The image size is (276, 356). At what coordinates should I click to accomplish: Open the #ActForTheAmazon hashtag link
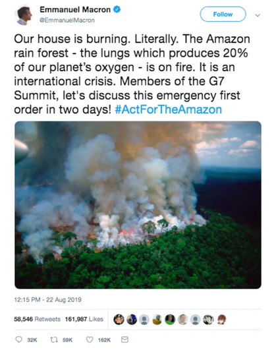point(168,109)
